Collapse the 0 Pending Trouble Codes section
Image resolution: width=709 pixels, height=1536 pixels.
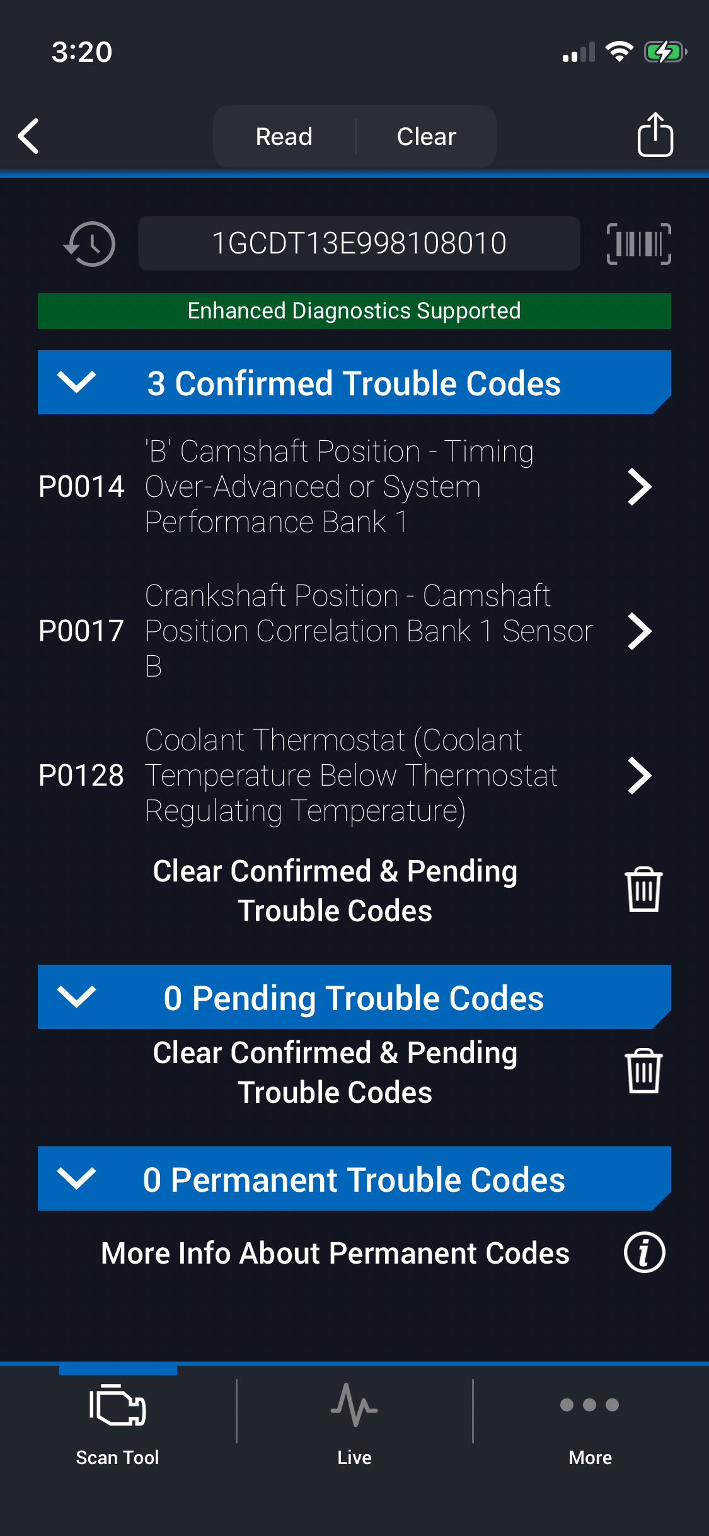coord(76,997)
